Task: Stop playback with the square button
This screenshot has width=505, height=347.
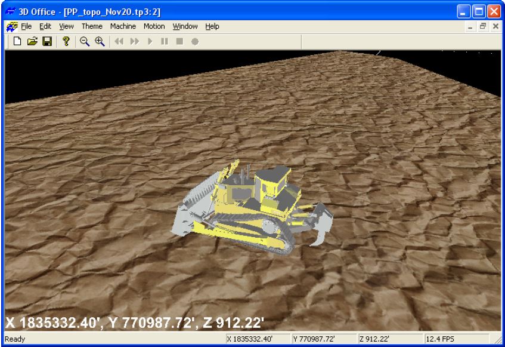Action: click(x=179, y=41)
